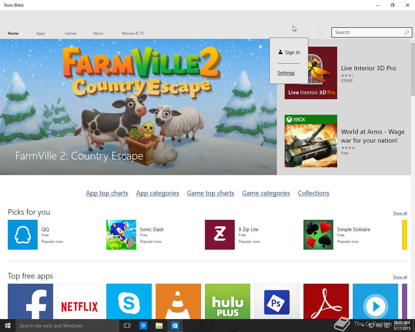
Task: Switch to the Movies & TV tab
Action: pyautogui.click(x=133, y=33)
